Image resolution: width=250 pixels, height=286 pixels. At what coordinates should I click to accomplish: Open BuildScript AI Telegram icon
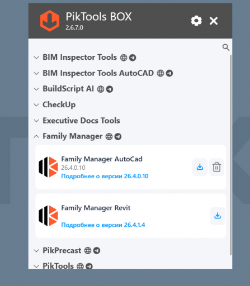pyautogui.click(x=110, y=89)
